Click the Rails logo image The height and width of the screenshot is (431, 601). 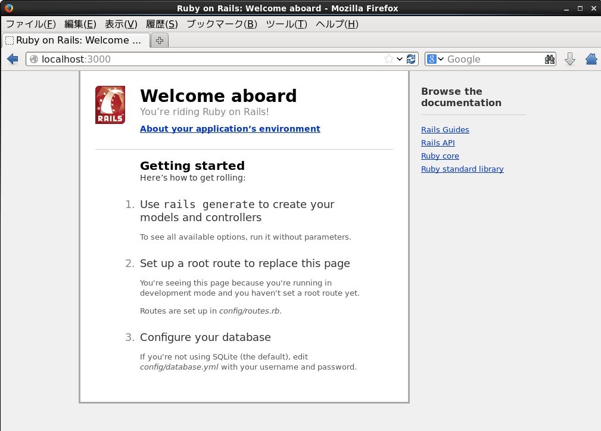pyautogui.click(x=110, y=105)
